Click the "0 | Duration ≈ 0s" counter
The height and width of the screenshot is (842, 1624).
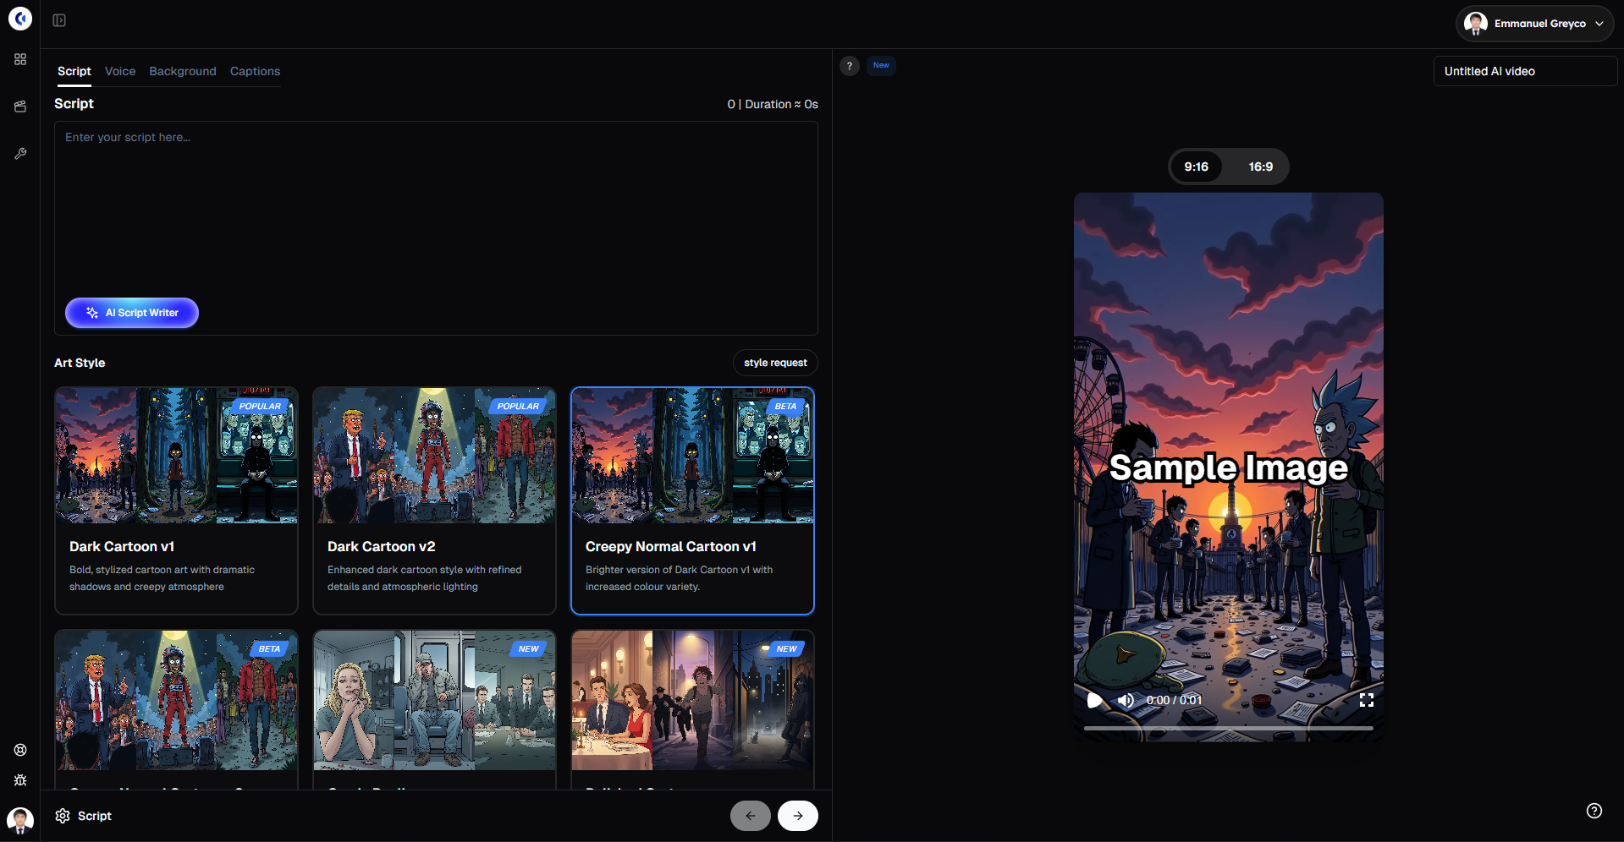[773, 104]
